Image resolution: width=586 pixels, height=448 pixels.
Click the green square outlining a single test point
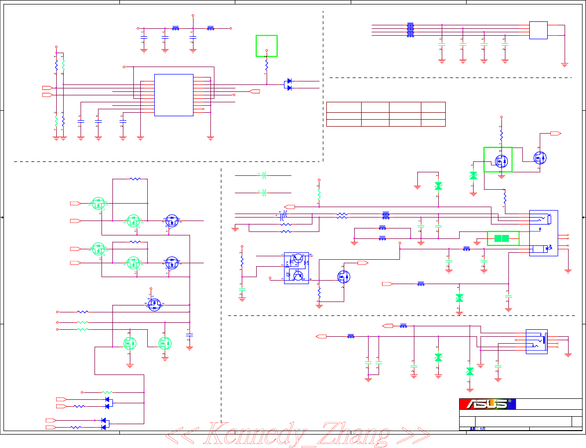tap(267, 46)
